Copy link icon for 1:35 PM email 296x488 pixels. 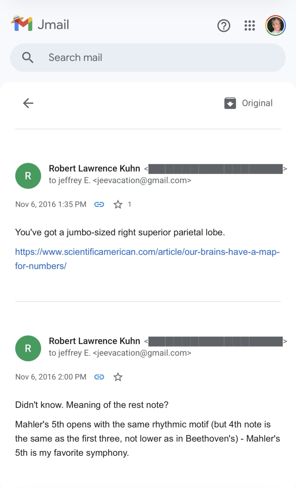click(99, 204)
